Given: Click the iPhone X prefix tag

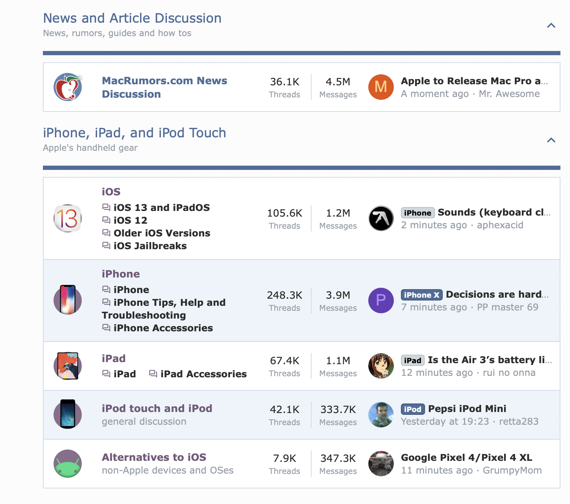Looking at the screenshot, I should (x=422, y=295).
